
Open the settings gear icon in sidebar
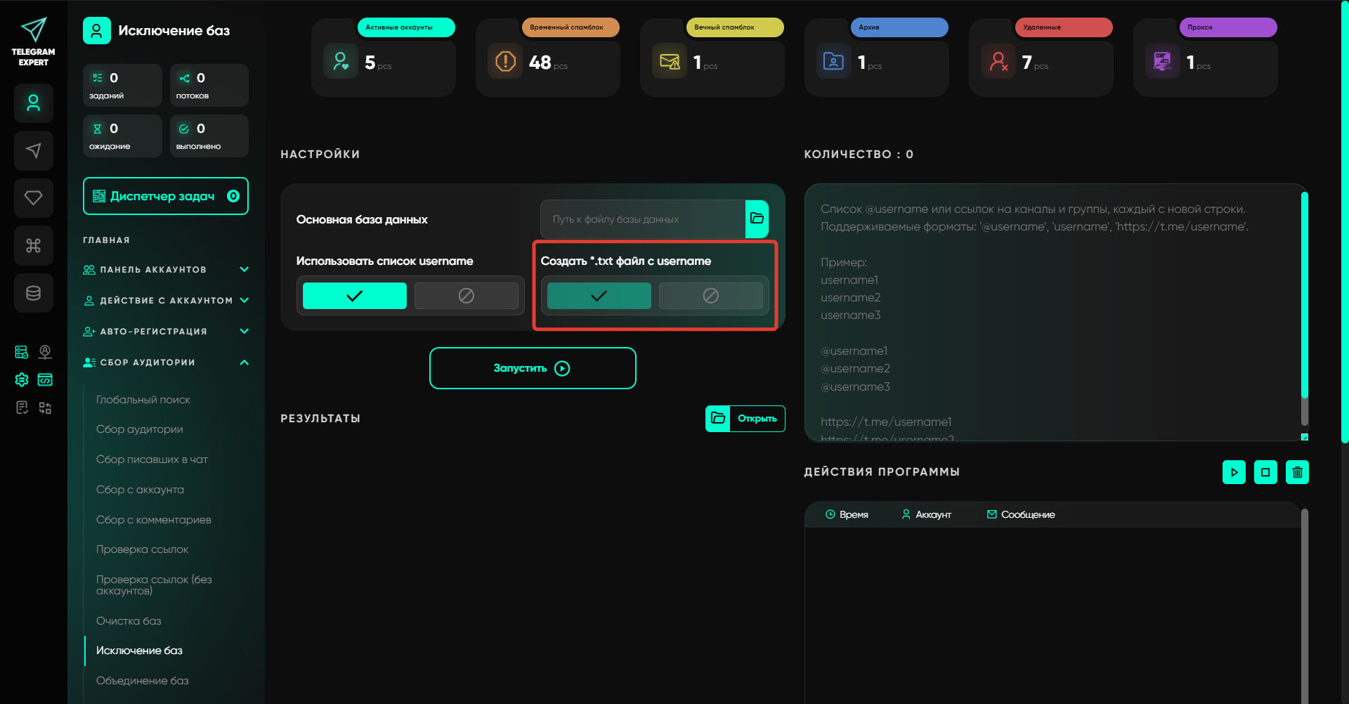coord(22,380)
